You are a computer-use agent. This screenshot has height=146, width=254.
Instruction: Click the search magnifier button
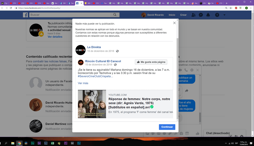115,15
